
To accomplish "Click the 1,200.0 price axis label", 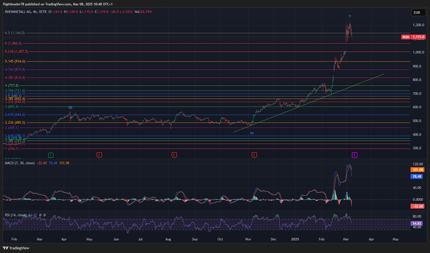I will tap(418, 25).
